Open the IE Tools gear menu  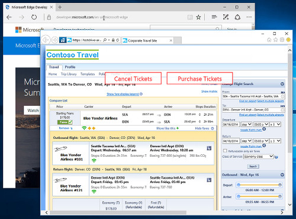click(x=282, y=40)
